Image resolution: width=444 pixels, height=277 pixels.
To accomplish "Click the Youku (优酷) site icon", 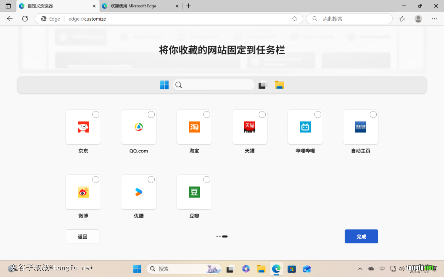I will [139, 192].
